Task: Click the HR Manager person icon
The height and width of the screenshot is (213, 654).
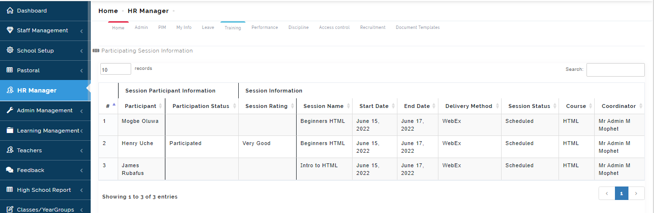Action: coord(10,90)
